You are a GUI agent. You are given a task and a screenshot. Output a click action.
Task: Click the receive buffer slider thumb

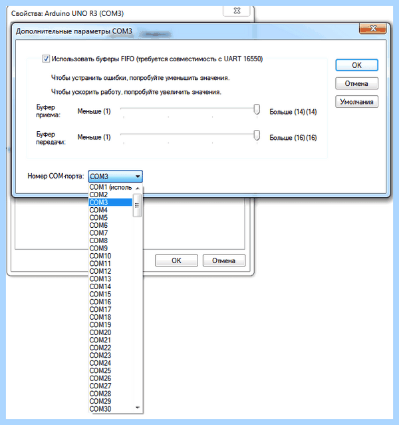(x=257, y=109)
